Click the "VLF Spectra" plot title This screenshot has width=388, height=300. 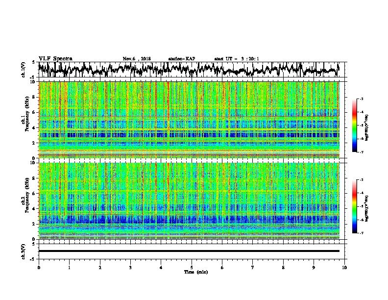55,59
